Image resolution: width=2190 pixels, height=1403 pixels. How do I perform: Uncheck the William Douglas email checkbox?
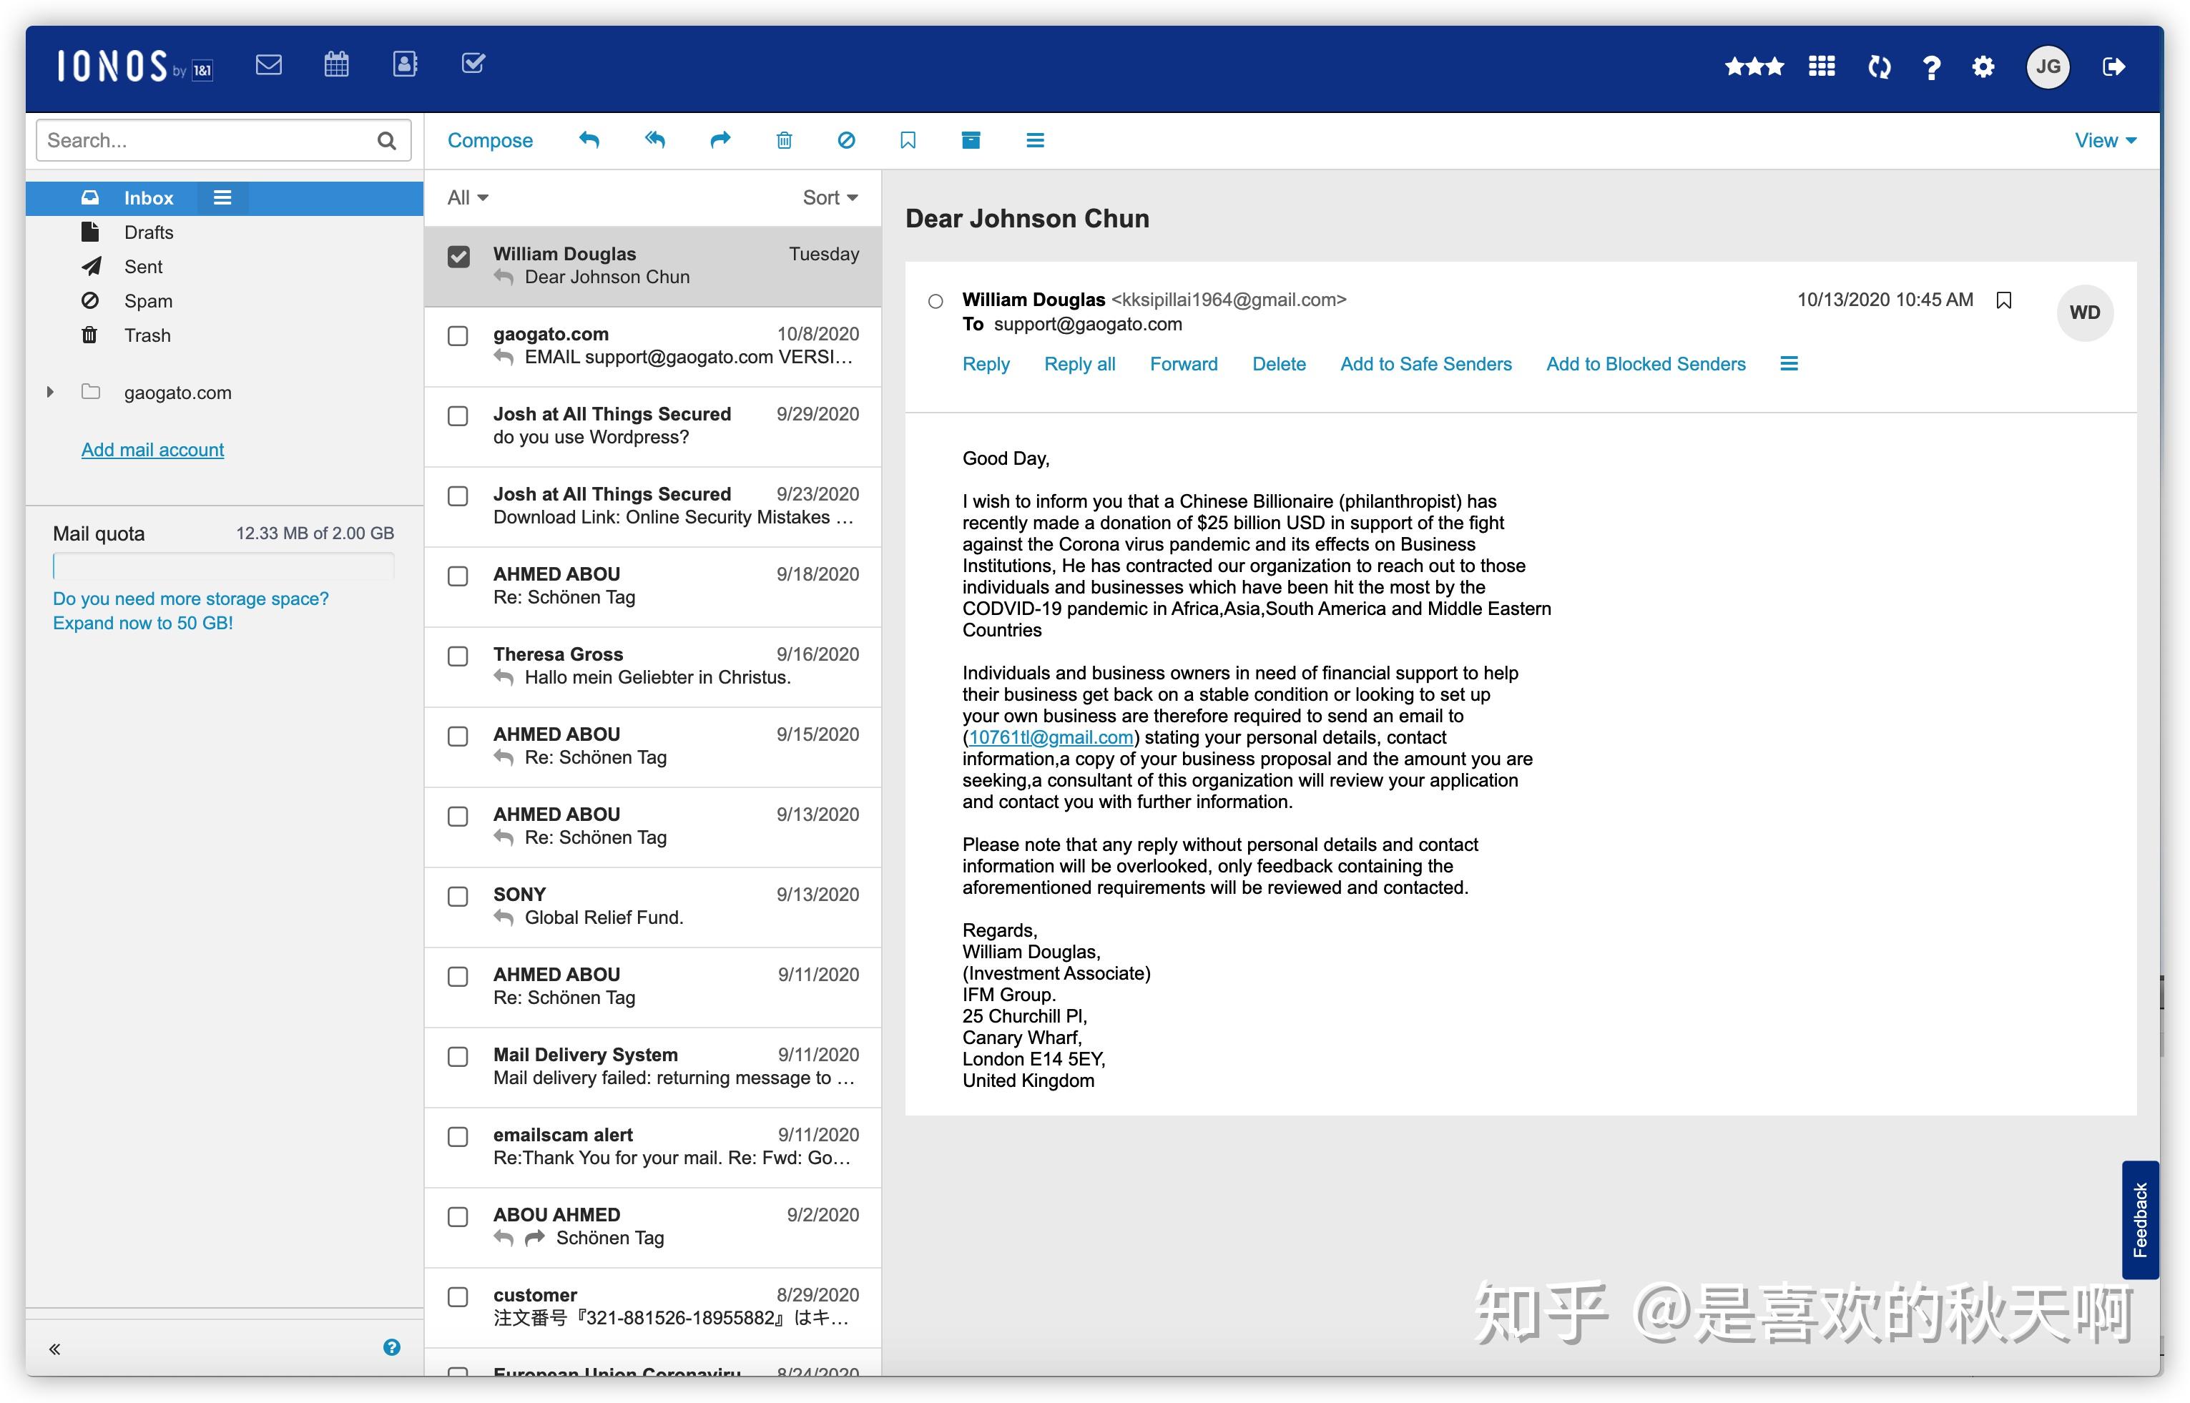tap(458, 257)
